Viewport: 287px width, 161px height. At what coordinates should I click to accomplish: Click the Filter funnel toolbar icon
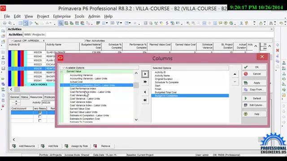click(117, 23)
